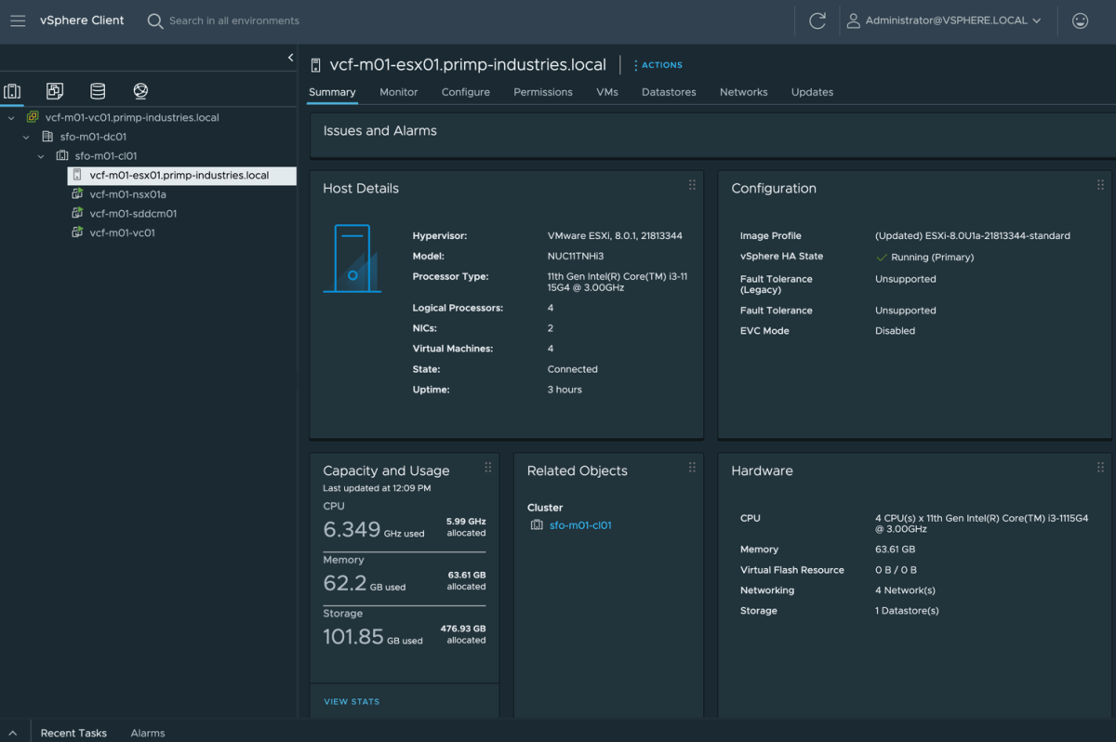
Task: Focus the Search in all environments field
Action: pos(234,20)
